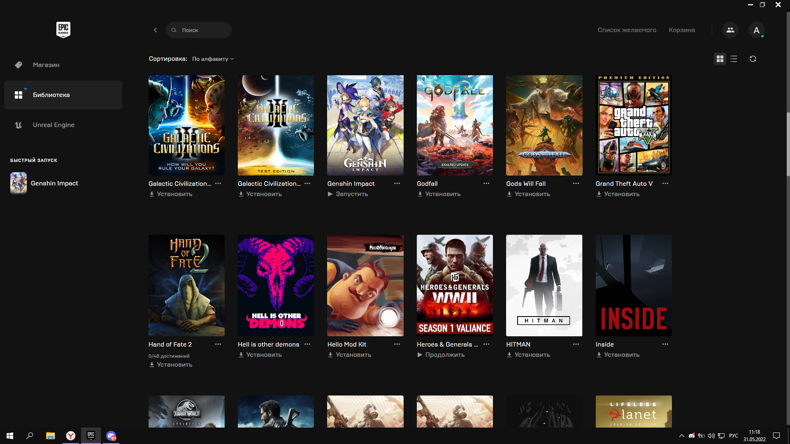This screenshot has width=790, height=444.
Task: Click the Epic Games logo
Action: click(x=63, y=30)
